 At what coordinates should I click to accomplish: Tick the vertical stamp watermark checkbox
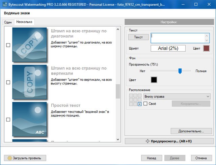[8, 82]
